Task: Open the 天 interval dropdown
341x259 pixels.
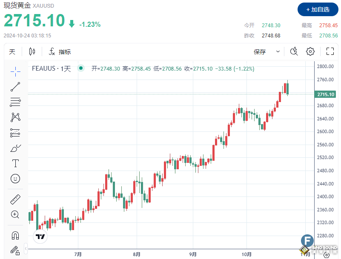Action: point(12,51)
